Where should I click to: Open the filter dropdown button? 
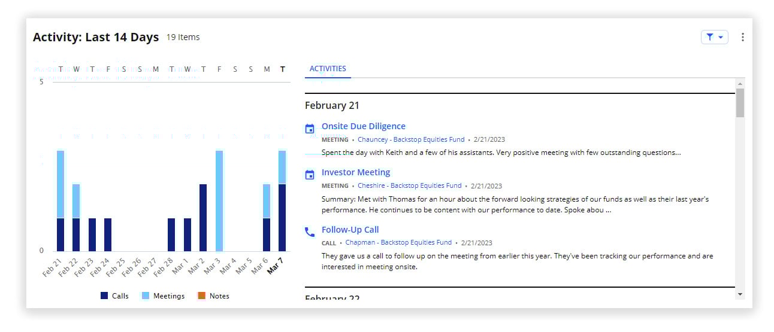click(x=714, y=37)
